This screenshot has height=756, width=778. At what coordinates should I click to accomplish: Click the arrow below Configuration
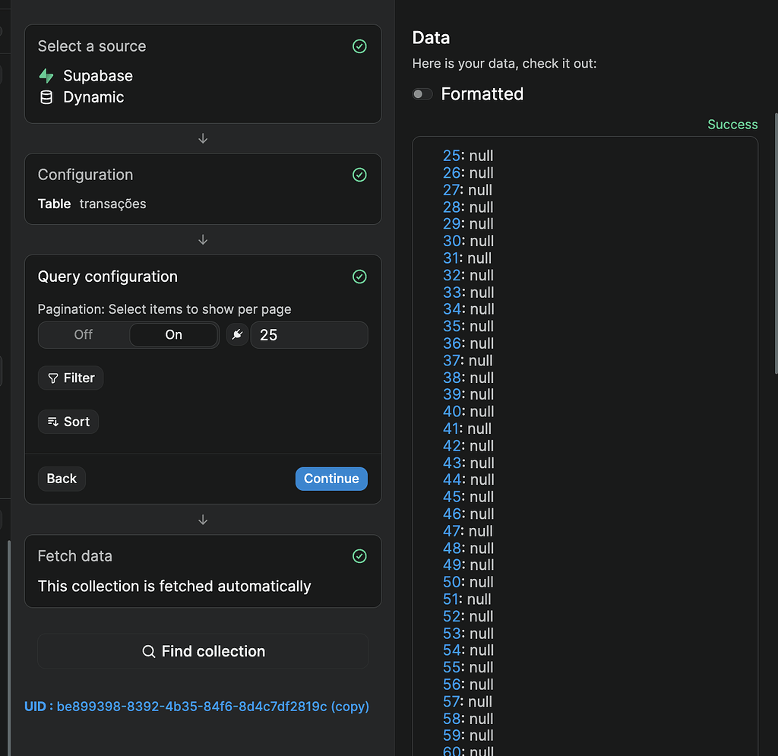point(203,239)
